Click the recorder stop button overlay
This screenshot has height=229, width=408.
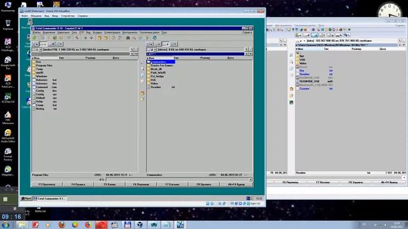(x=5, y=199)
